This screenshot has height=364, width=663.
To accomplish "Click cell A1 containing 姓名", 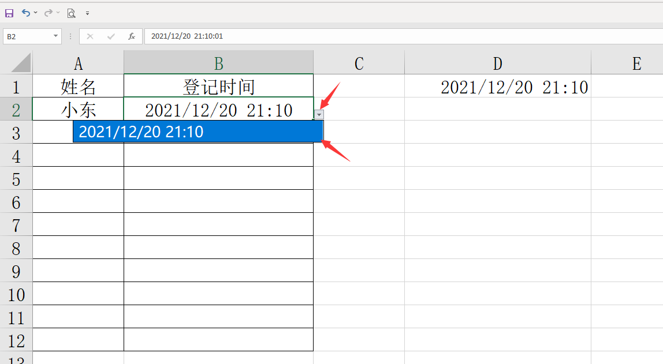I will tap(78, 86).
